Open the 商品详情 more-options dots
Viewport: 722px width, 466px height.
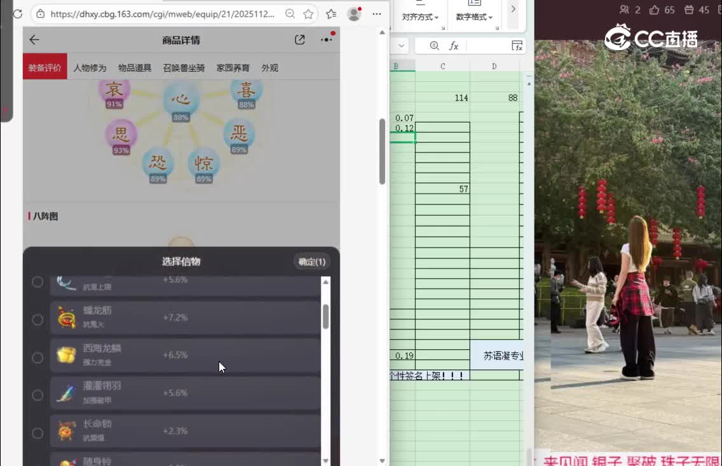click(x=327, y=39)
